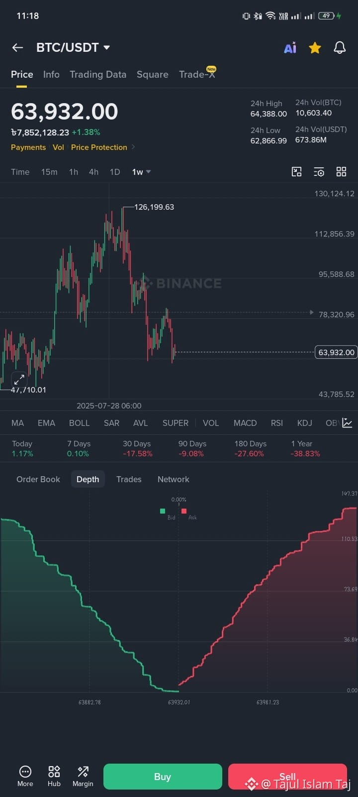Toggle the SAR indicator
Screen dimensions: 358x797
pos(111,423)
